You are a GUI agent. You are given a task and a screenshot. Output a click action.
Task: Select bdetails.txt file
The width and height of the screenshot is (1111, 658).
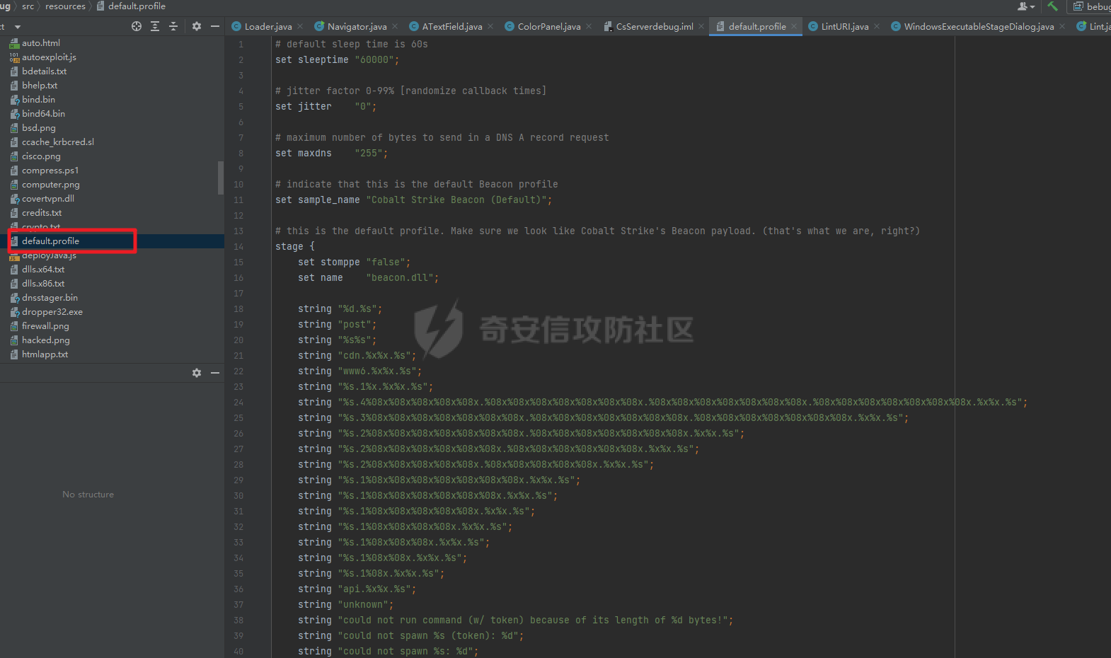tap(44, 71)
